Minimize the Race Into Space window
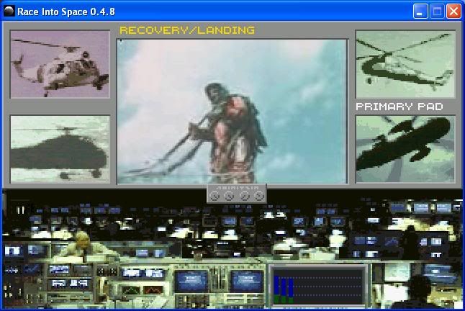The width and height of the screenshot is (465, 311). 420,12
